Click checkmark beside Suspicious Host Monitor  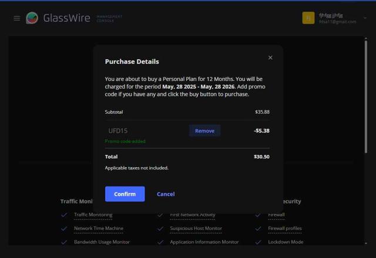coord(160,229)
